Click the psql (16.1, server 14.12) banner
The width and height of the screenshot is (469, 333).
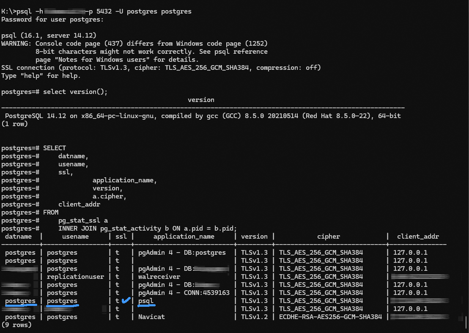coord(49,36)
